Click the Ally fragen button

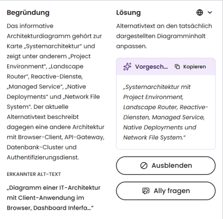pyautogui.click(x=166, y=191)
